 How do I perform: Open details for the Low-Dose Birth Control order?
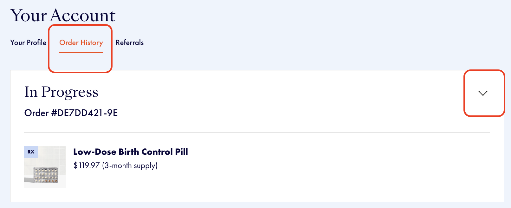point(483,93)
